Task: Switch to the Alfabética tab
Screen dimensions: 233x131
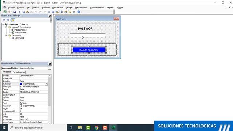Action: point(7,72)
